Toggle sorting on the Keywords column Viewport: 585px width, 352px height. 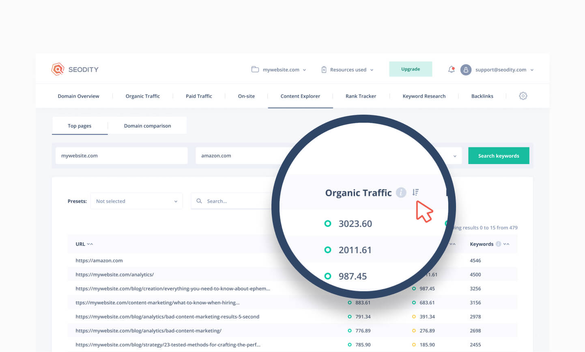[x=506, y=244]
